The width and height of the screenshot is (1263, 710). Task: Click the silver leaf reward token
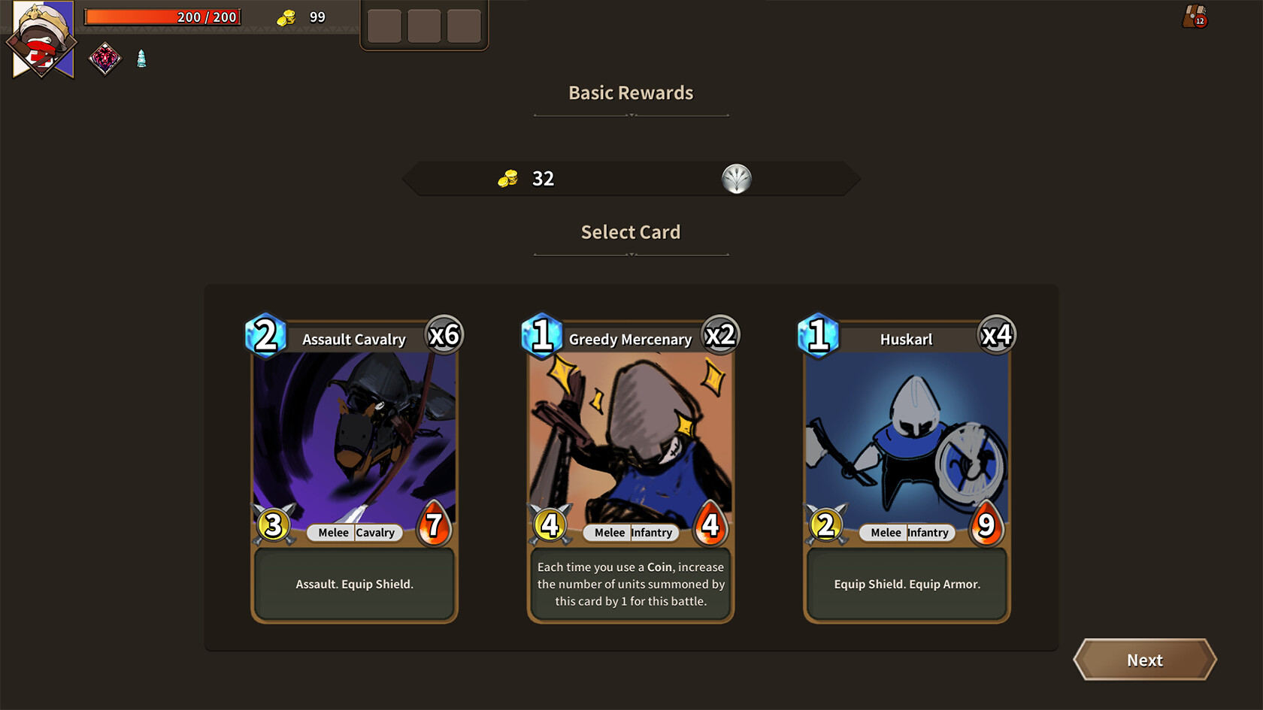[x=737, y=179]
